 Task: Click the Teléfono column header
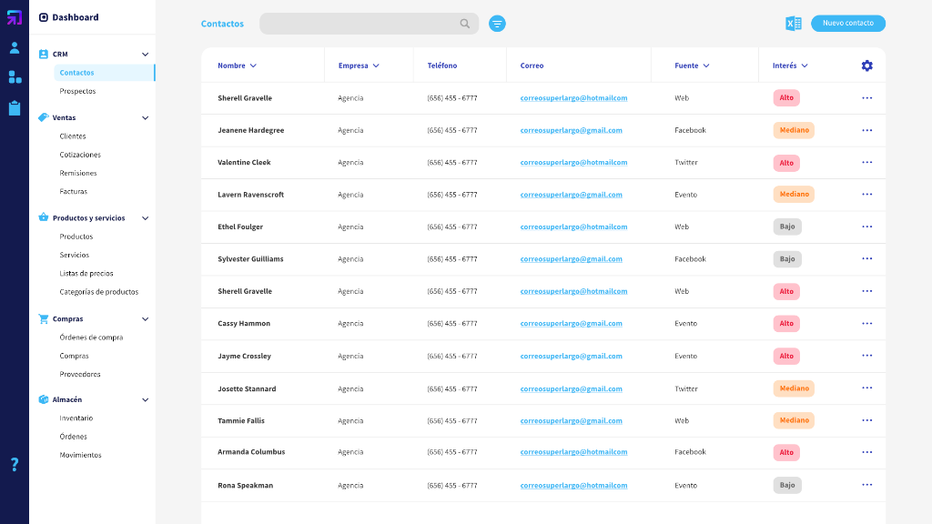pos(442,65)
